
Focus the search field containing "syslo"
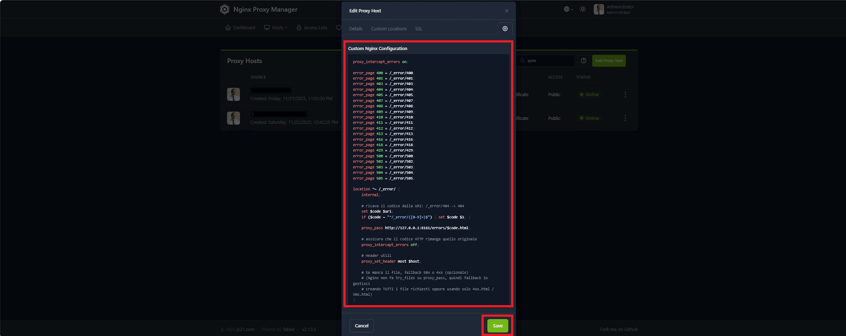pos(547,61)
